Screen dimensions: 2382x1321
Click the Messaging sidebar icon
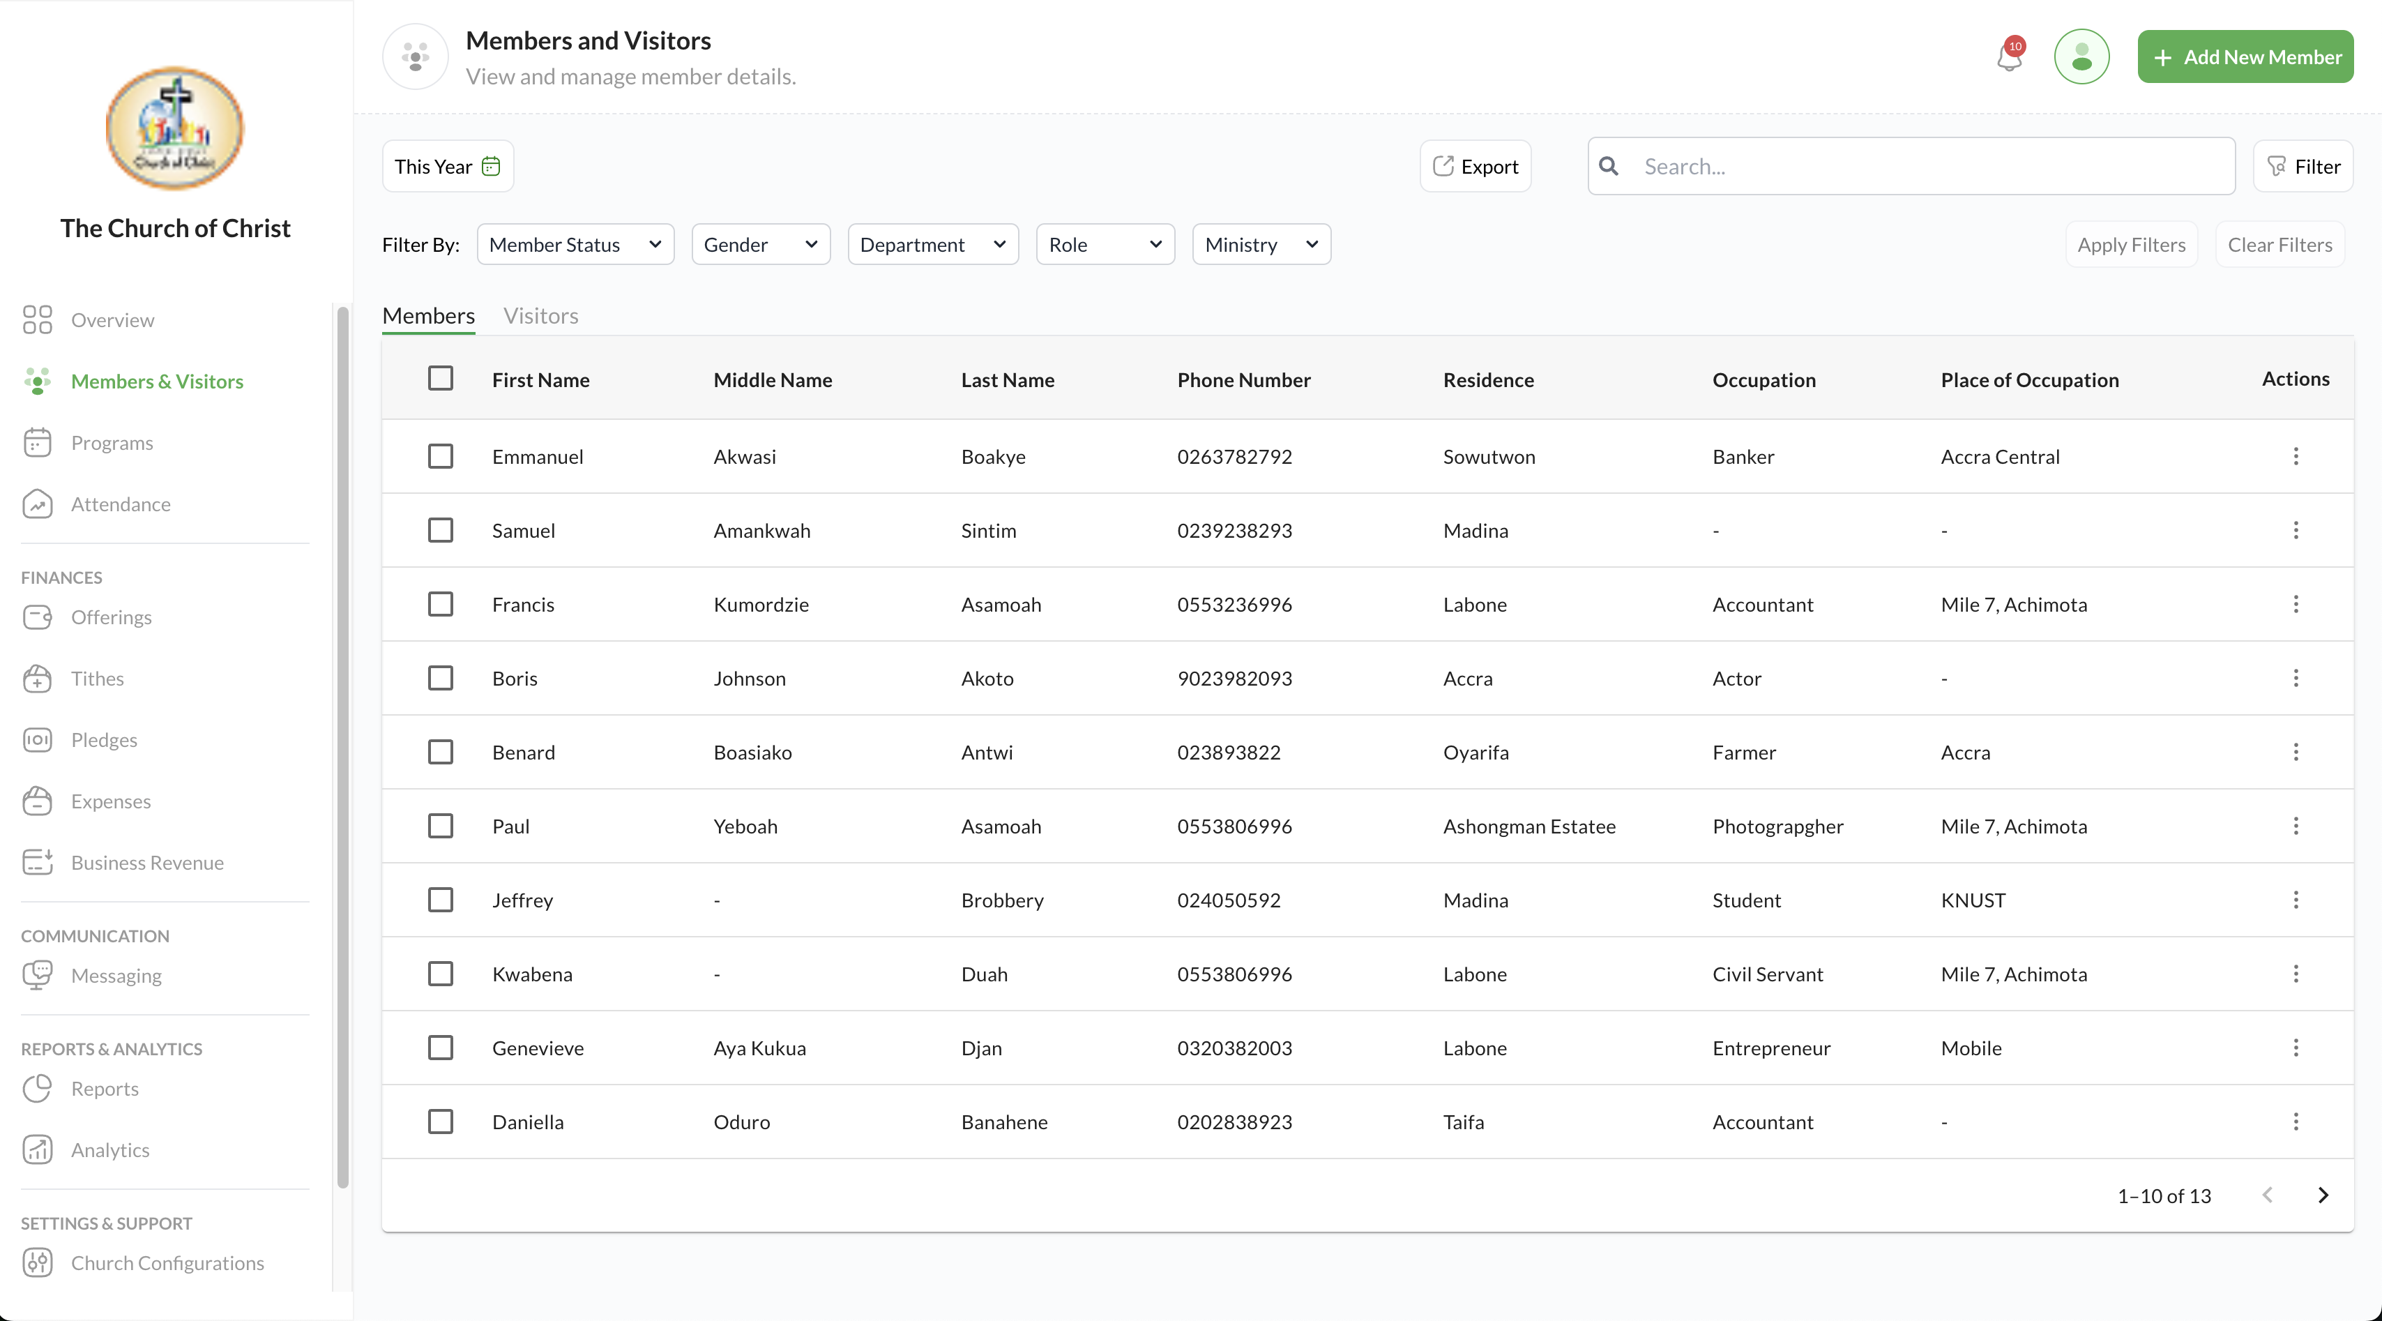(x=37, y=975)
